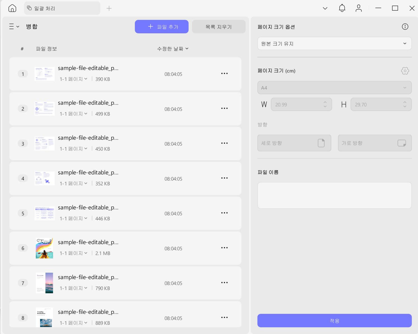Open more options for file 6
This screenshot has width=418, height=334.
[224, 248]
